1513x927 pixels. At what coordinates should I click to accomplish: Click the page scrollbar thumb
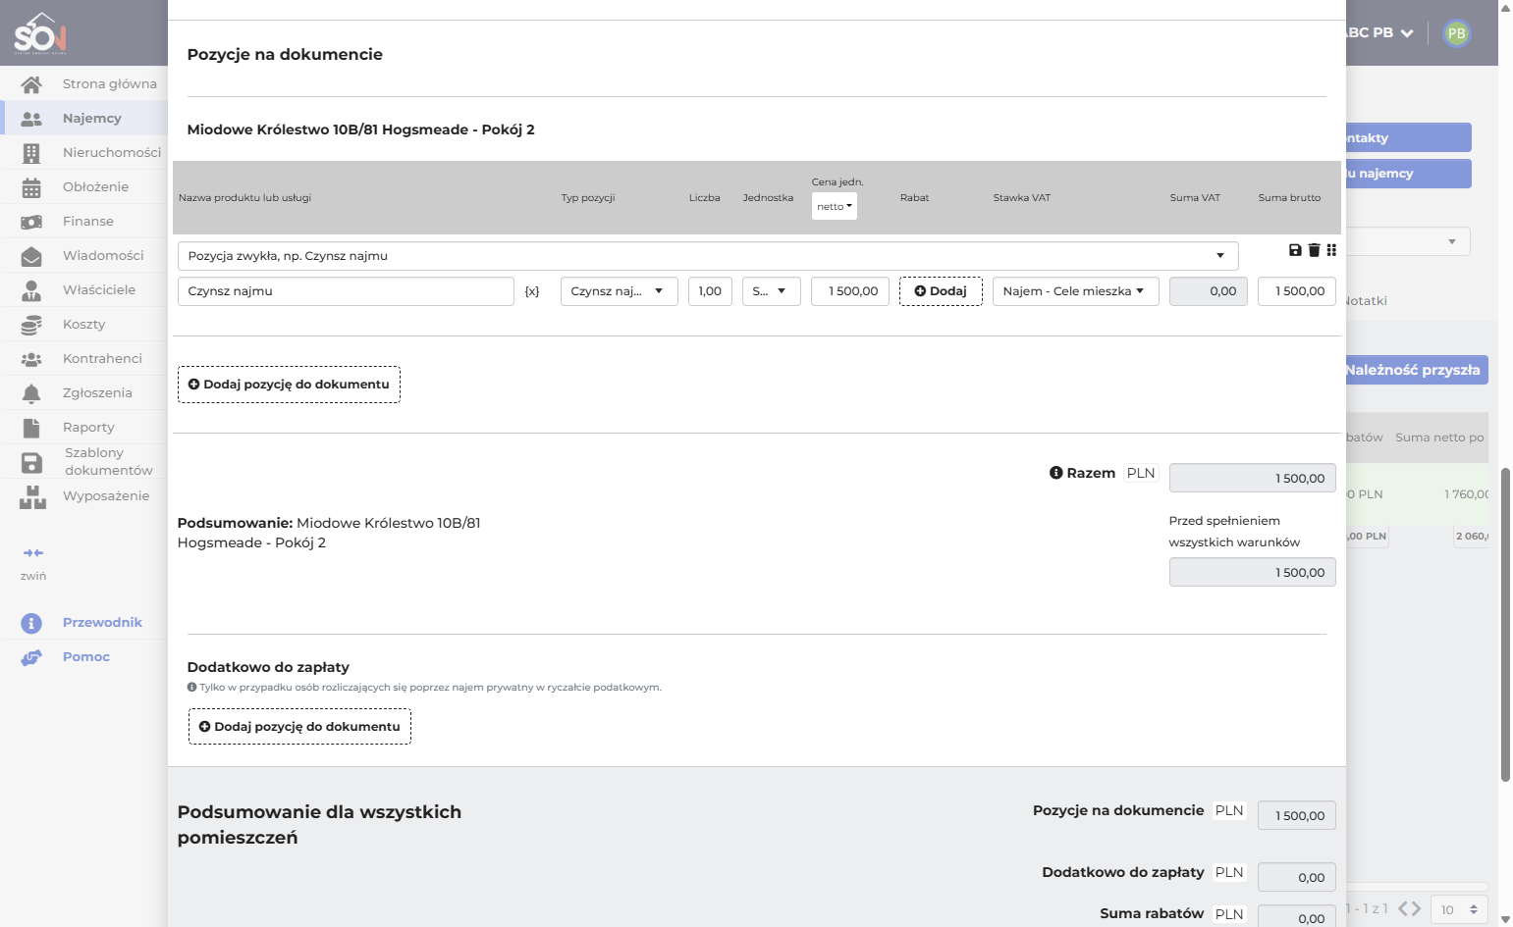(x=1505, y=625)
